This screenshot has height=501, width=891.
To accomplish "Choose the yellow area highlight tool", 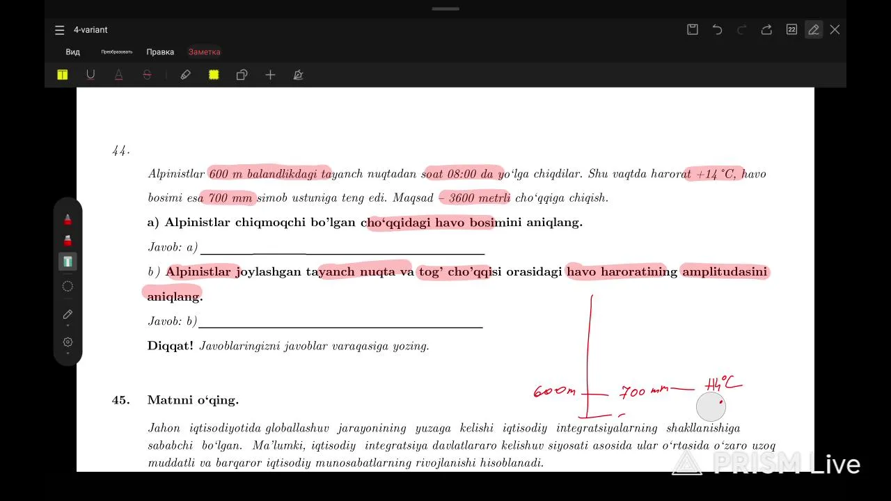I will point(214,75).
